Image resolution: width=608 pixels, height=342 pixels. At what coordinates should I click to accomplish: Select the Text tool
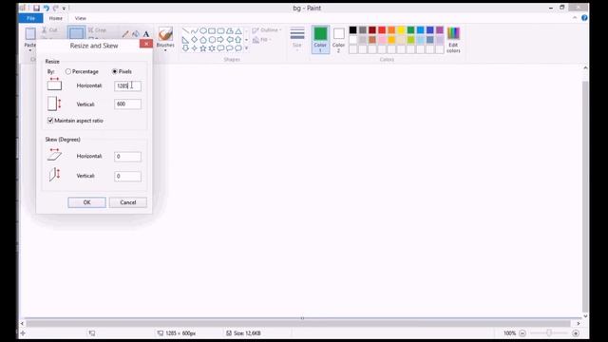click(145, 34)
